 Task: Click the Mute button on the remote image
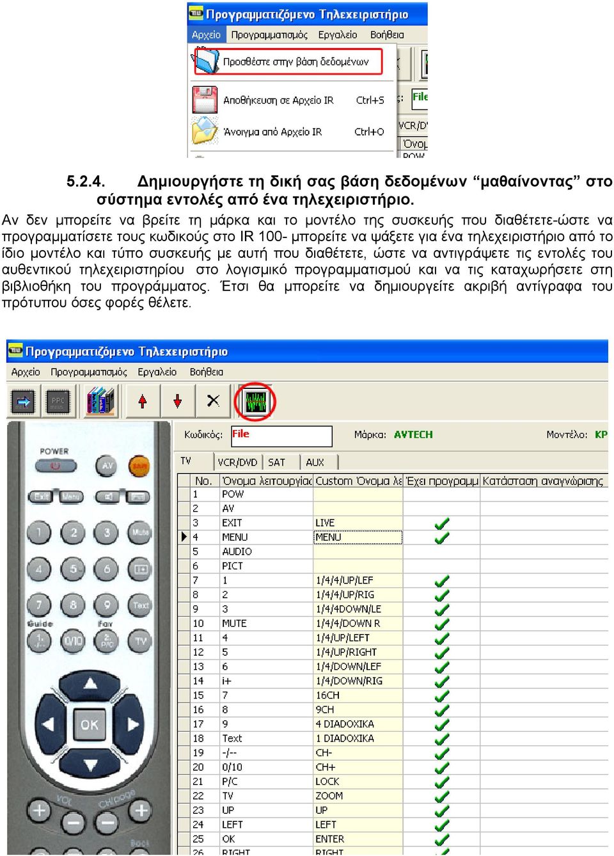pyautogui.click(x=139, y=532)
